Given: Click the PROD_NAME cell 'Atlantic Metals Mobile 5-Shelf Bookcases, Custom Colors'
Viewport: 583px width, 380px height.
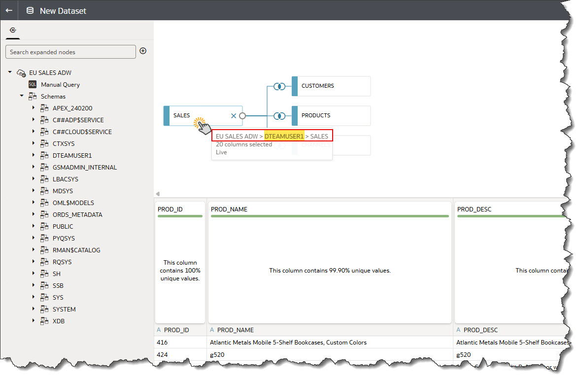Looking at the screenshot, I should pyautogui.click(x=329, y=343).
